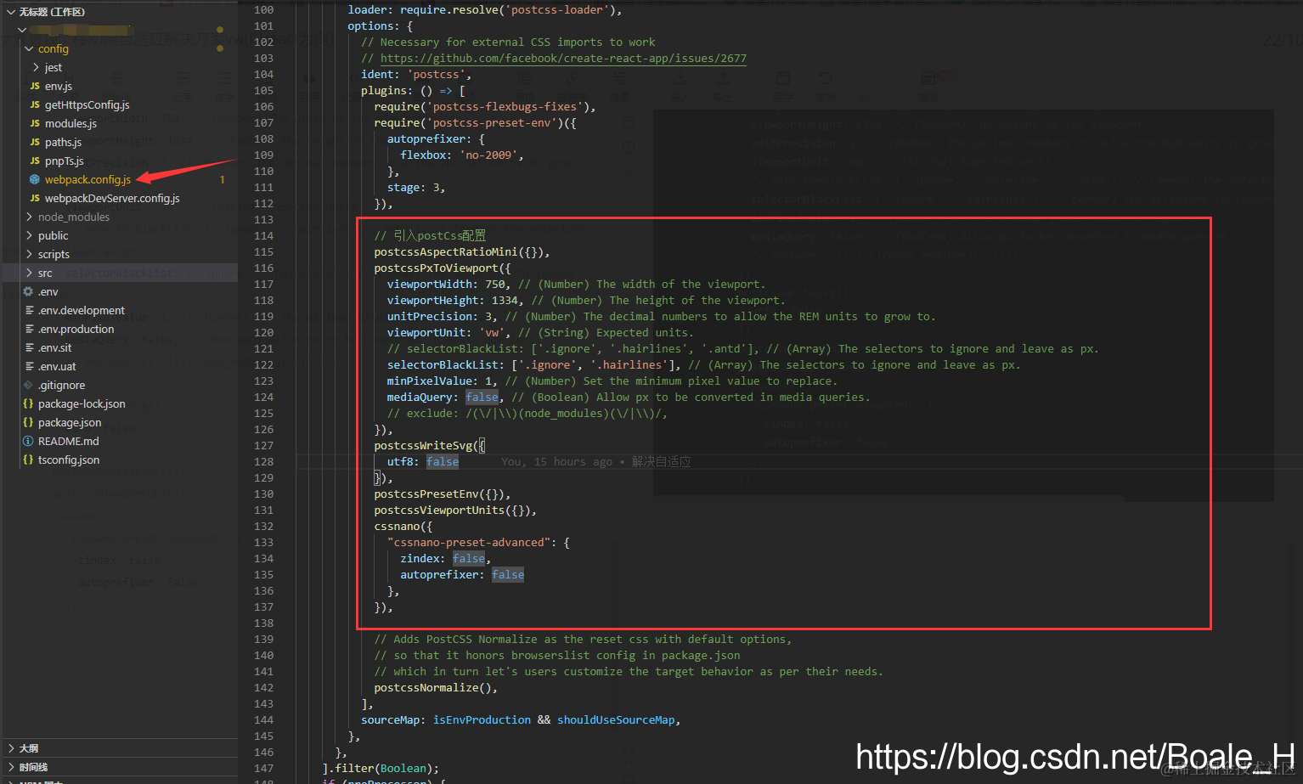Click the 'sourceMap: isEnvProduction' code line
This screenshot has width=1303, height=784.
(x=521, y=720)
